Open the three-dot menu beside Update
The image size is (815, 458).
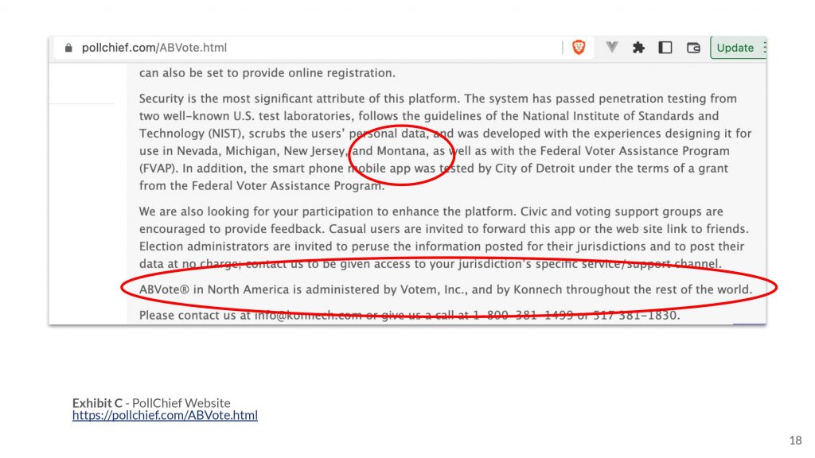click(765, 48)
